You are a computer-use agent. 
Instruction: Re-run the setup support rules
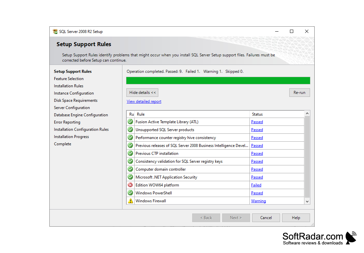tap(299, 93)
